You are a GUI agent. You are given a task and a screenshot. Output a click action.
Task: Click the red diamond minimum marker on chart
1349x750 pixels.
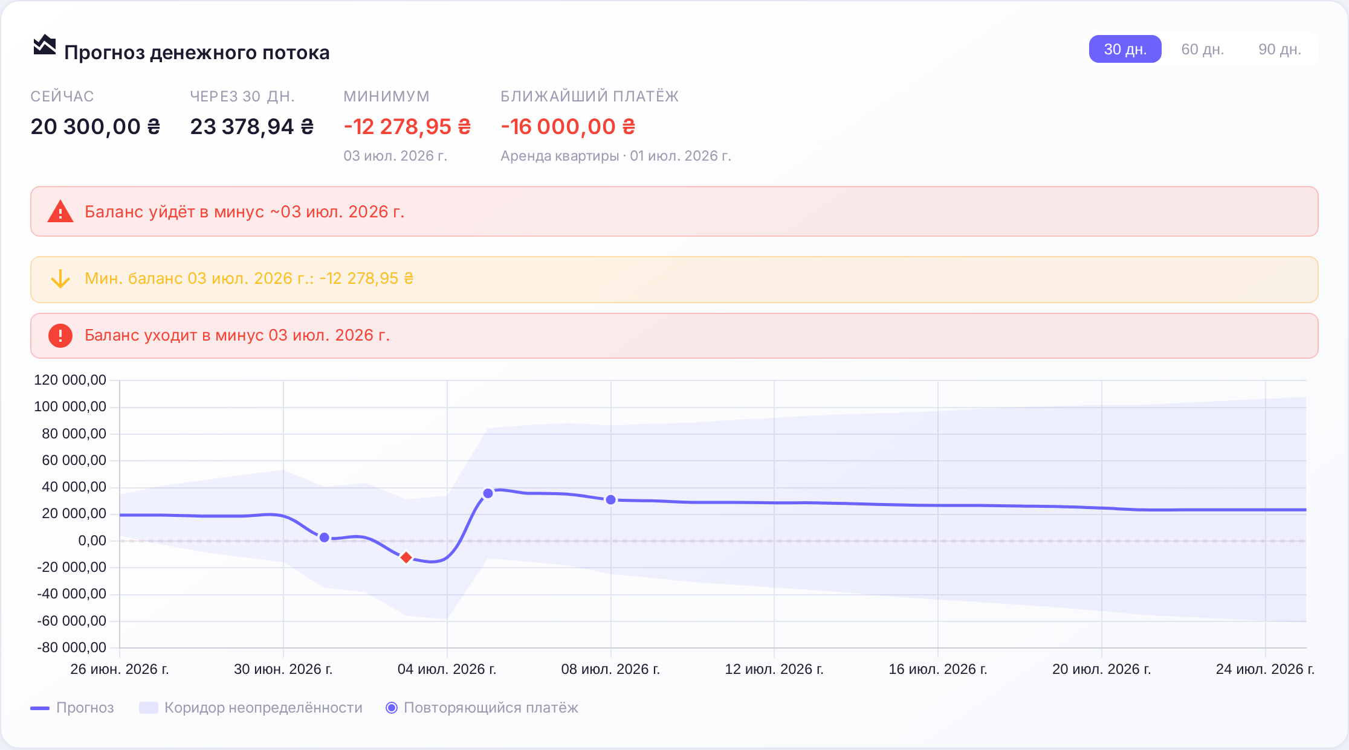(406, 557)
